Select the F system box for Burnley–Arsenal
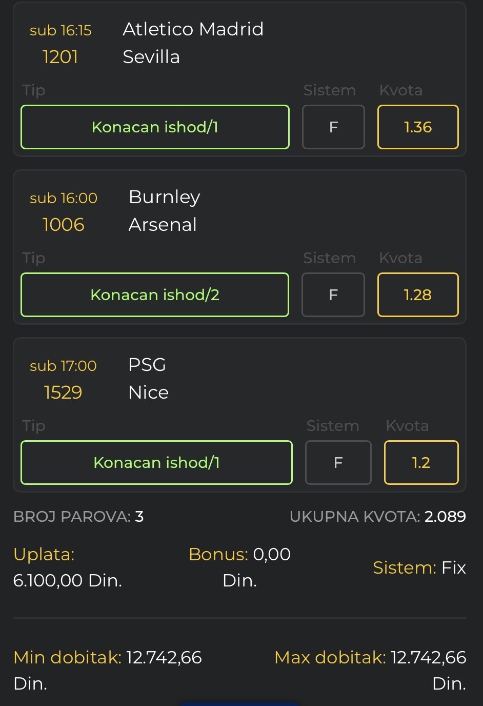This screenshot has height=706, width=483. pos(333,295)
